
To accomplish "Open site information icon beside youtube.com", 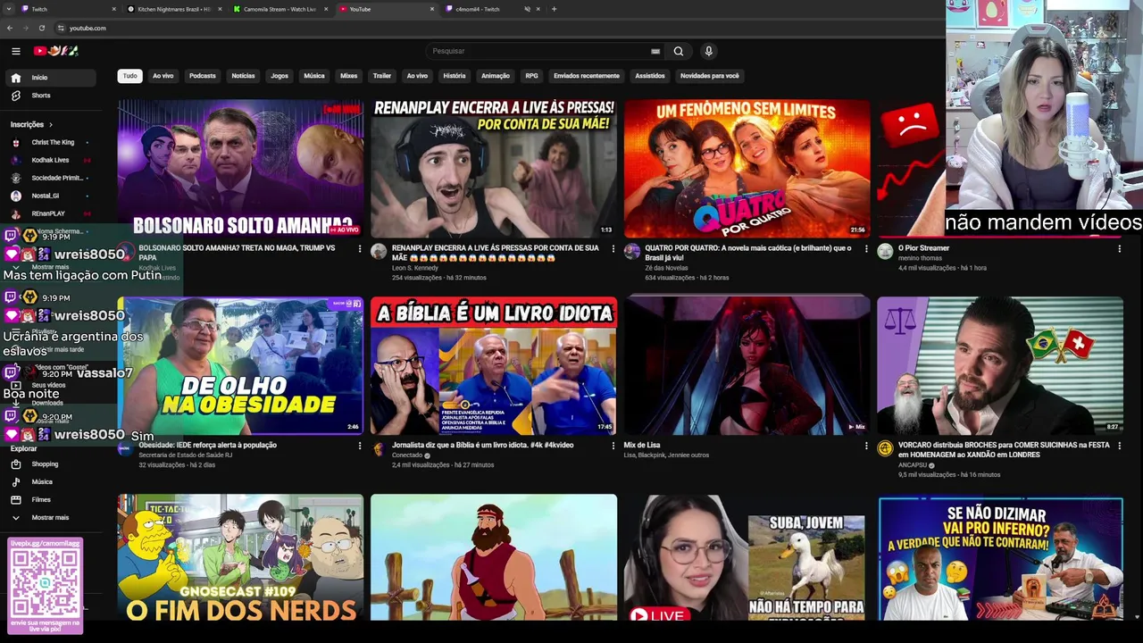I will click(61, 28).
